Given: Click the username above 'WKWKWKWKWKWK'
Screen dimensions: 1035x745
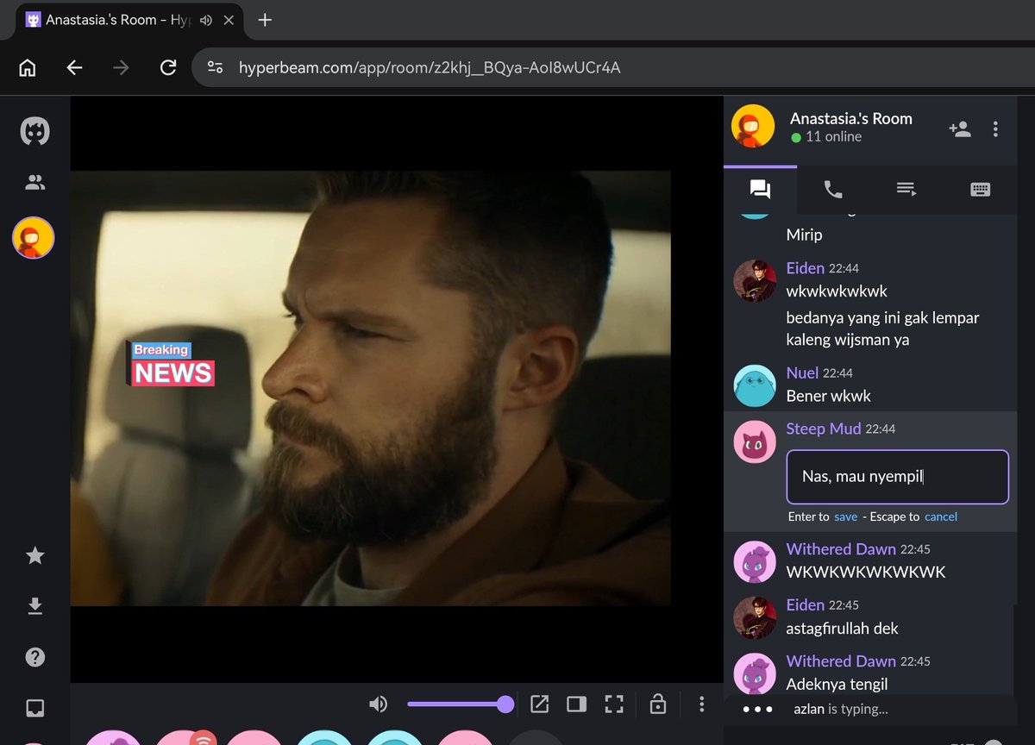Looking at the screenshot, I should click(841, 548).
